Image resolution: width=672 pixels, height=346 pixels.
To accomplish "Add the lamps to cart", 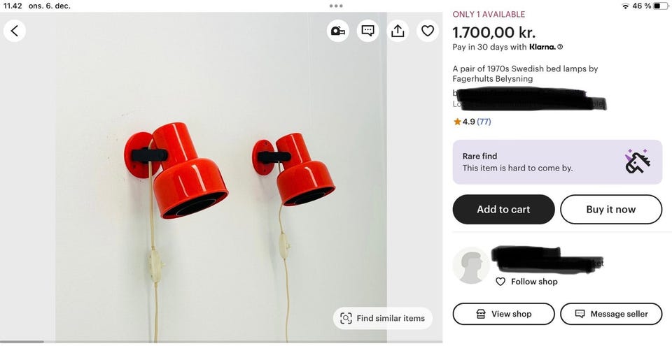I will (503, 209).
